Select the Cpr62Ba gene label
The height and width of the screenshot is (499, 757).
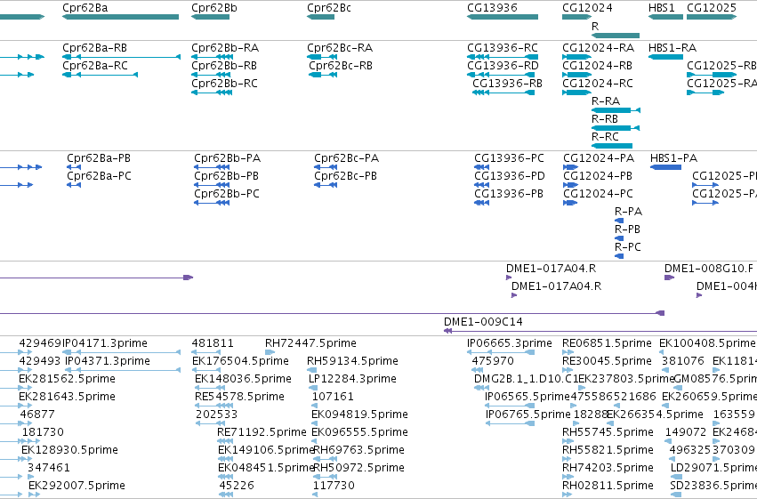pyautogui.click(x=85, y=8)
